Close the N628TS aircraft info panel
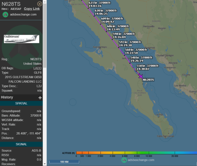Screen dimensions: 197x166 tap(40, 4)
